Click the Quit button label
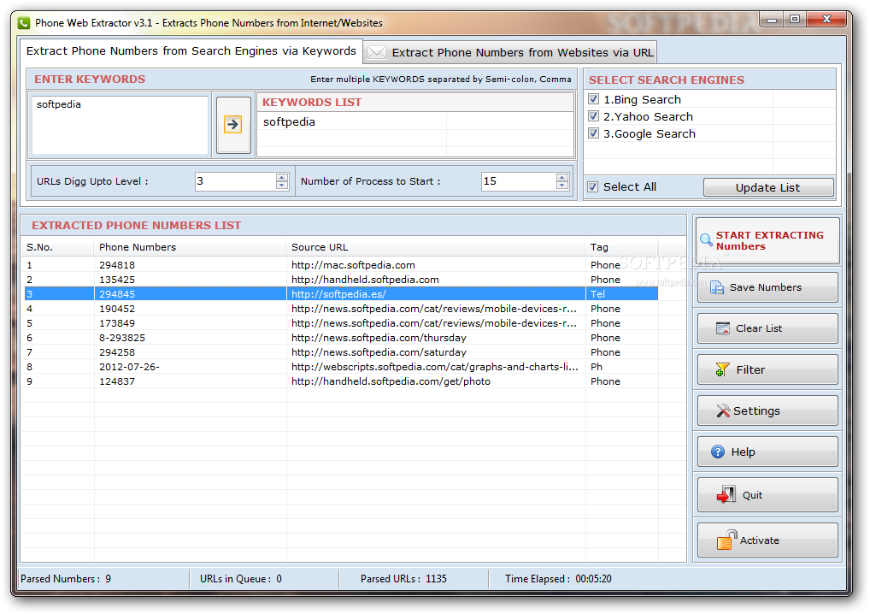870x614 pixels. click(752, 495)
